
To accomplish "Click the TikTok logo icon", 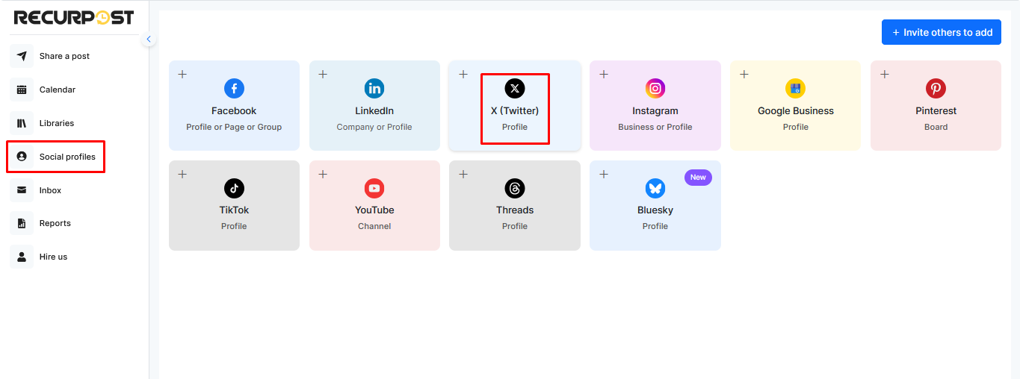I will coord(234,188).
